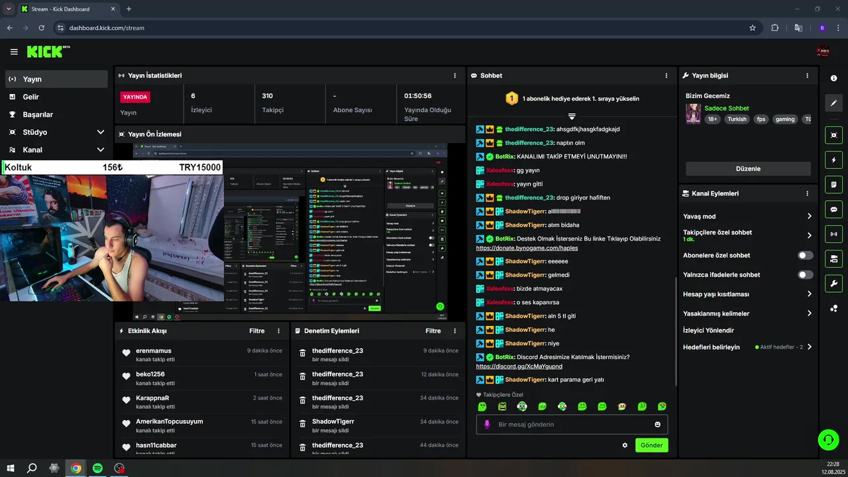Open Denetim Eylemleri three-dot options
Image resolution: width=848 pixels, height=477 pixels.
pyautogui.click(x=454, y=331)
